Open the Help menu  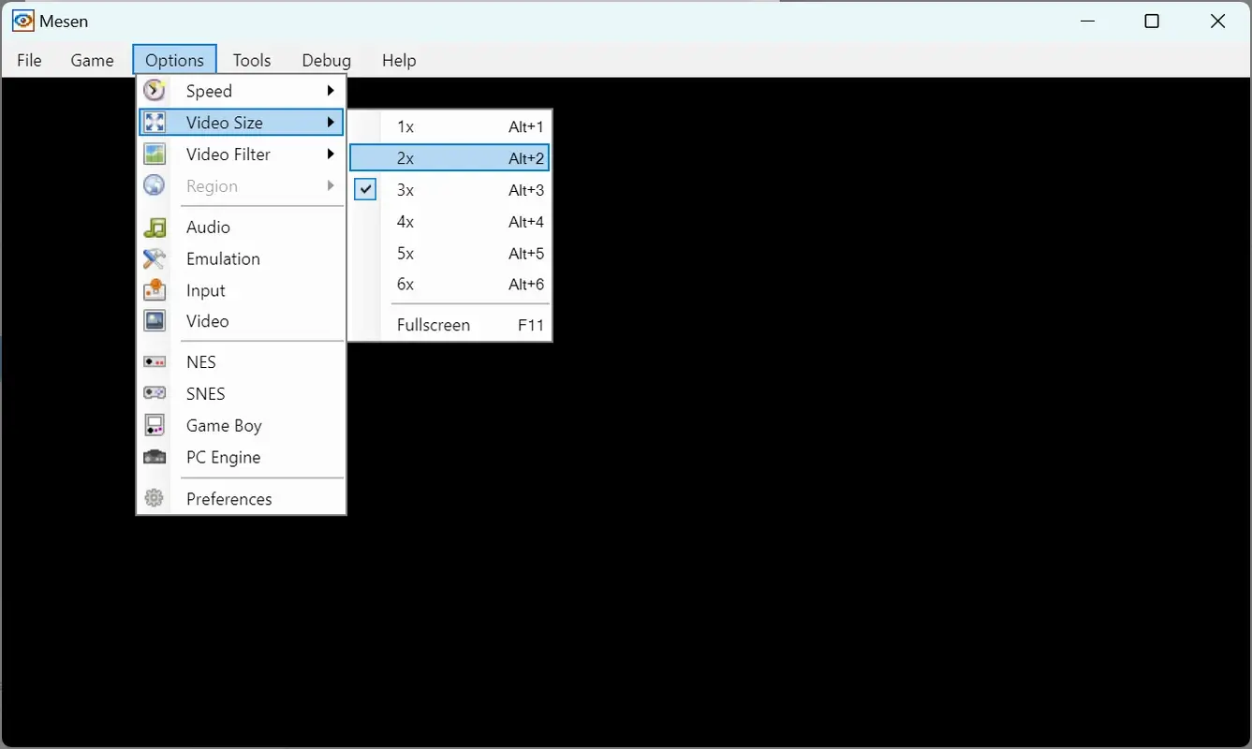398,59
